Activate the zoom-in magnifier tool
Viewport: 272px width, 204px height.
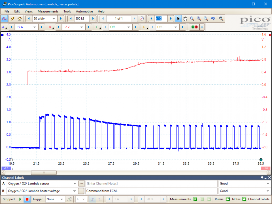(x=199, y=19)
